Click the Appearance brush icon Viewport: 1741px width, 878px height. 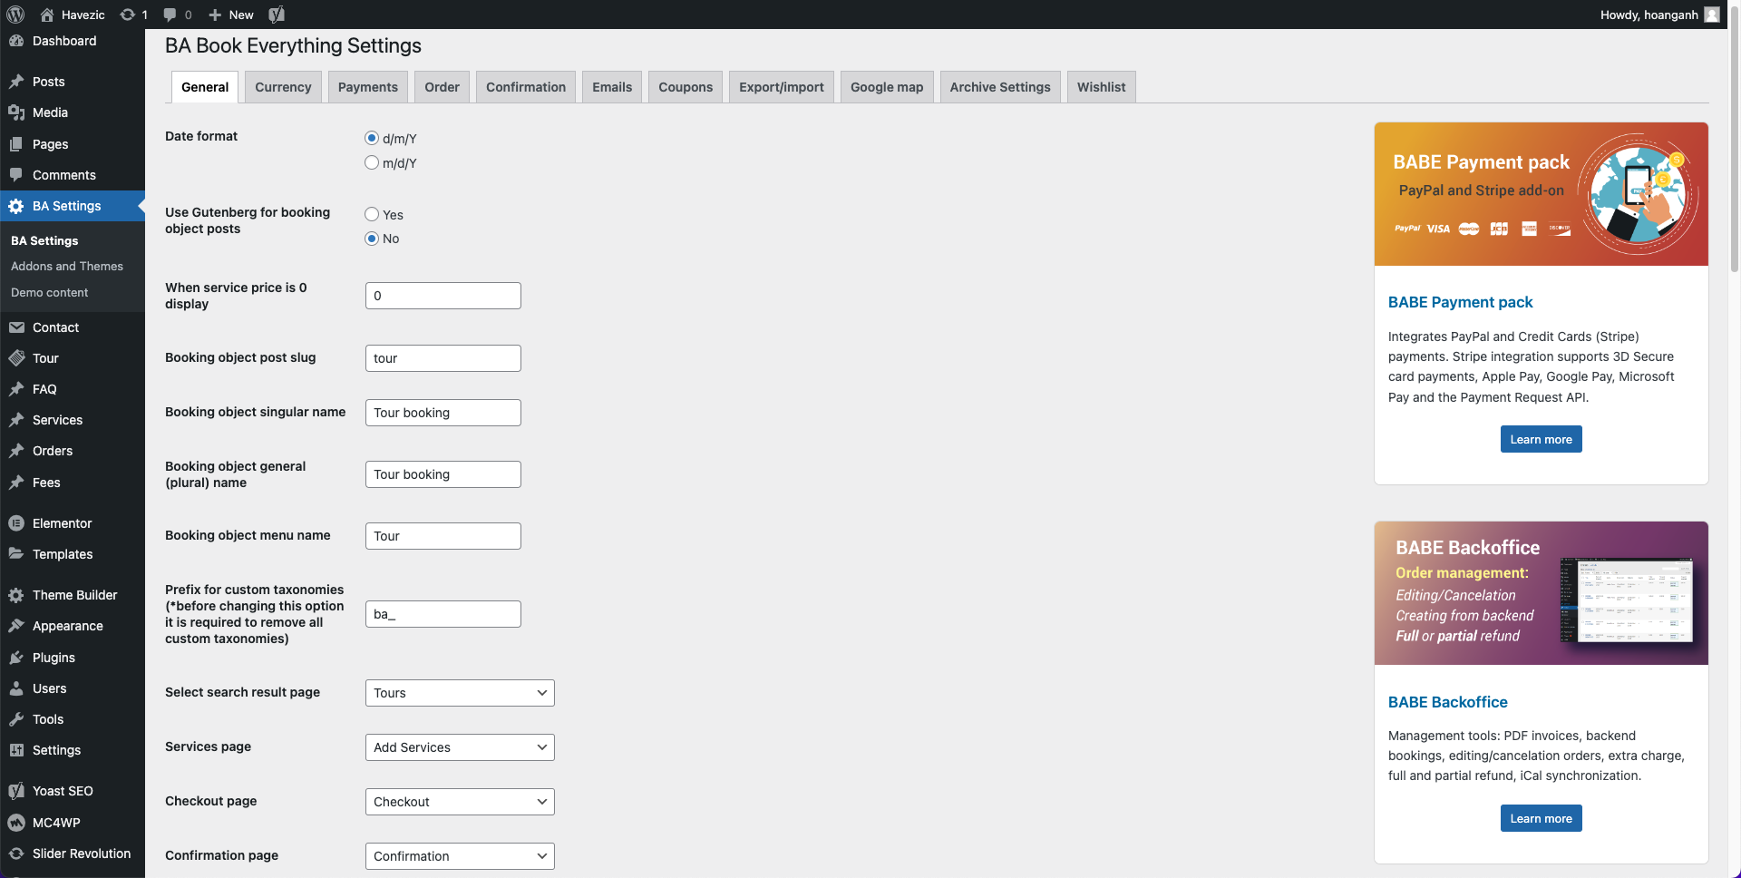[16, 626]
